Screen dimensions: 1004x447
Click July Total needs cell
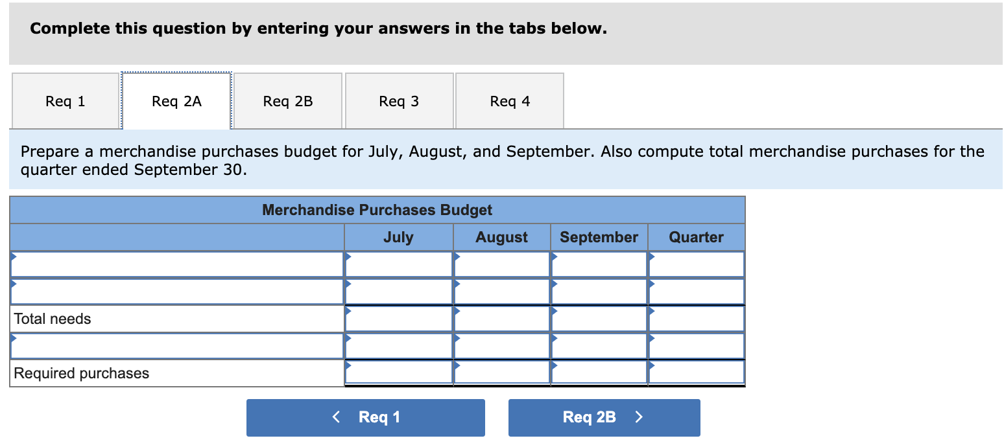click(398, 319)
